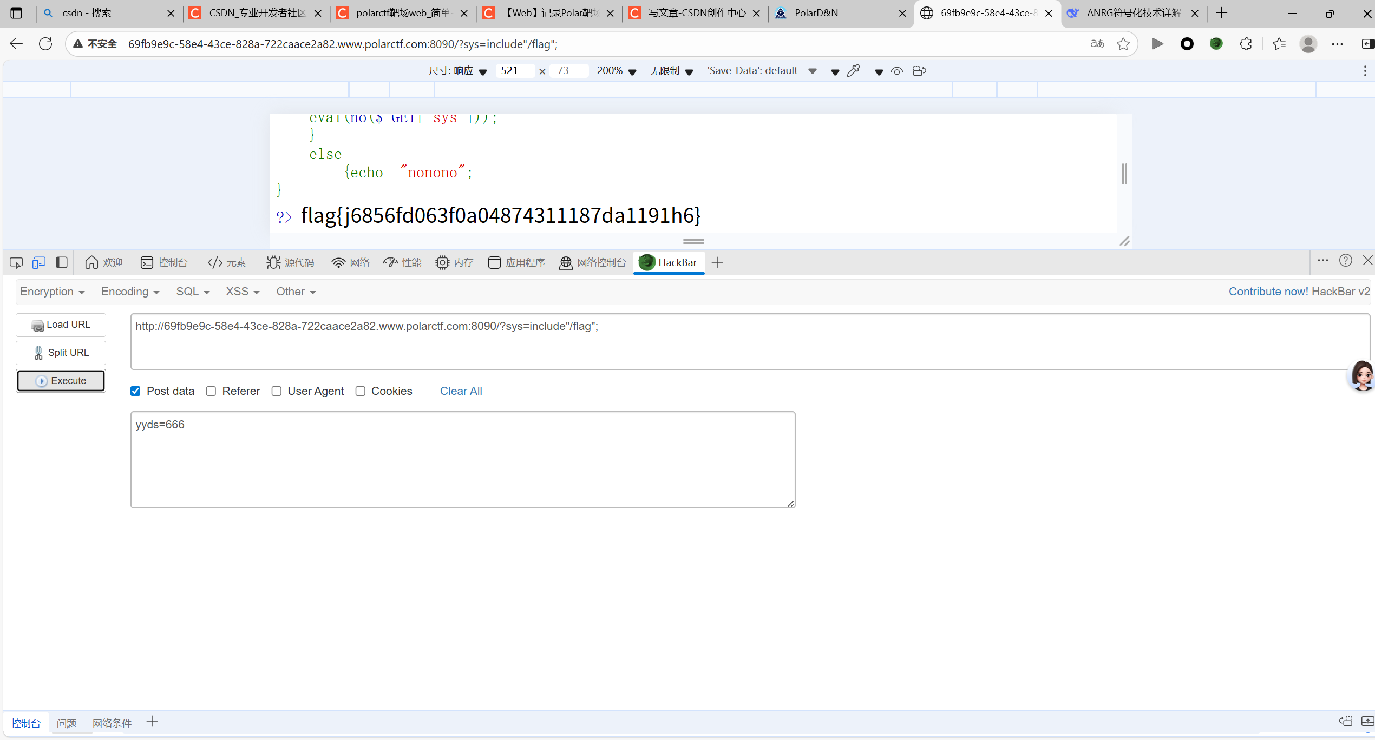
Task: Enable the Cookies checkbox
Action: [x=361, y=391]
